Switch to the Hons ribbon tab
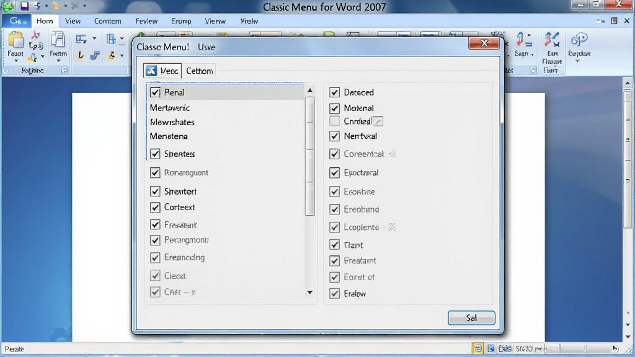This screenshot has height=357, width=635. coord(45,20)
